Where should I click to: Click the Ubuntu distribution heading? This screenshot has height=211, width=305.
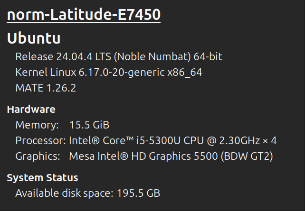click(34, 39)
